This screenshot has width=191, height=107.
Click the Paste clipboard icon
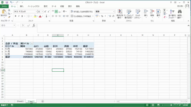click(4, 12)
